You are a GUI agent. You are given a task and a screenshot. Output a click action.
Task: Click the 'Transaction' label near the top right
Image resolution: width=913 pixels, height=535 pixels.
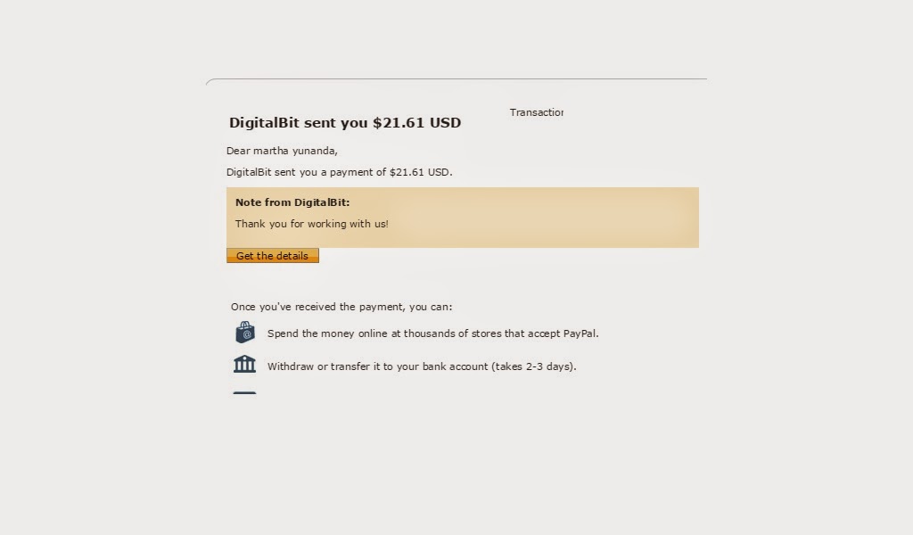tap(536, 112)
